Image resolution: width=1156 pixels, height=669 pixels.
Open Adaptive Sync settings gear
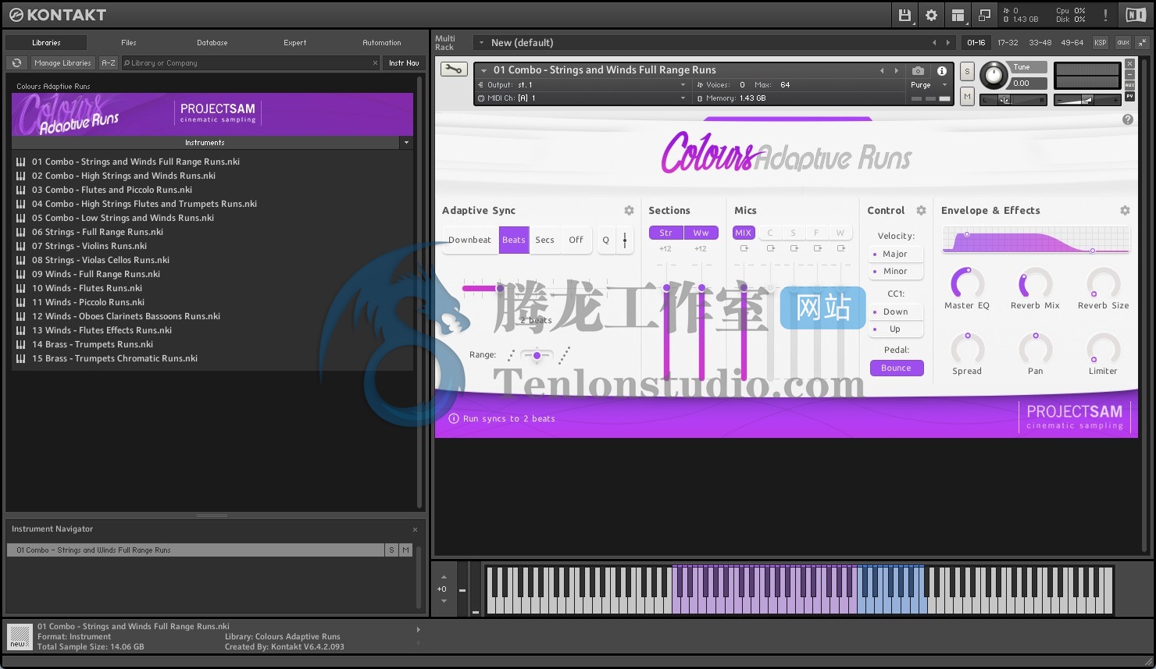(629, 211)
